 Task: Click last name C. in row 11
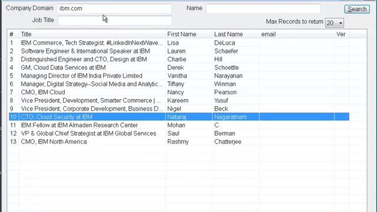click(x=217, y=125)
